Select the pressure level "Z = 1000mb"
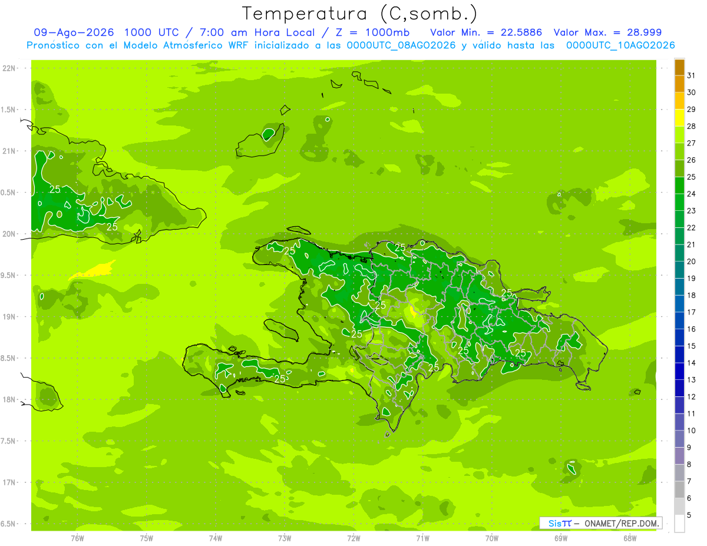Viewport: 707px width, 546px height. [x=373, y=32]
